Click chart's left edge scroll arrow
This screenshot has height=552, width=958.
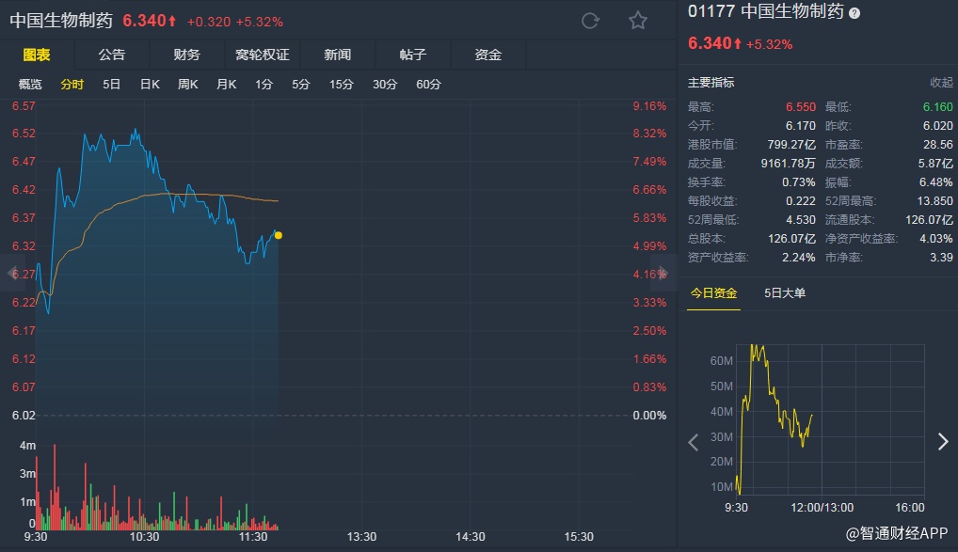click(12, 273)
